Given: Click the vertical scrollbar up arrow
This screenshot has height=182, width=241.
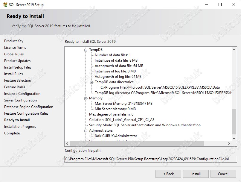Looking at the screenshot, I should tap(234, 50).
